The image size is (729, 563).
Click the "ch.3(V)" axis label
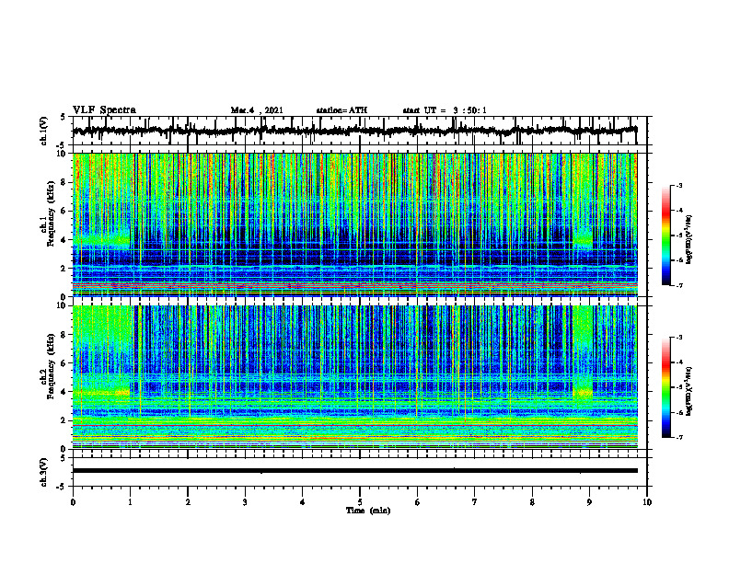(44, 472)
